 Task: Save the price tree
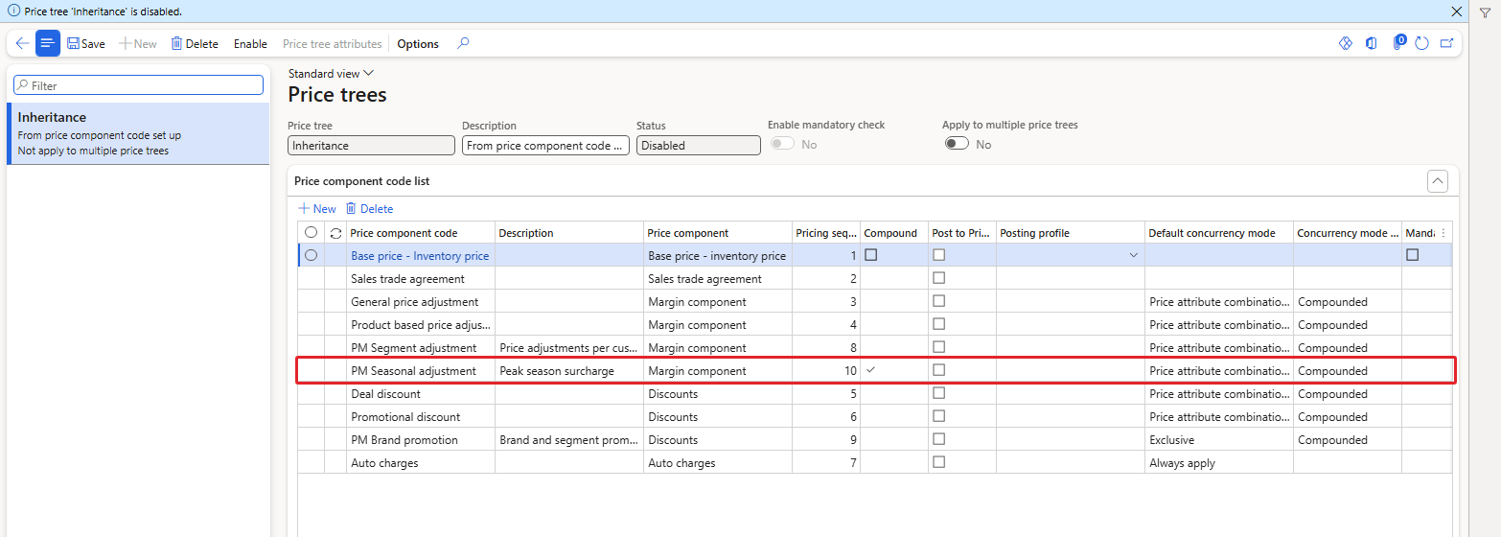[x=86, y=44]
